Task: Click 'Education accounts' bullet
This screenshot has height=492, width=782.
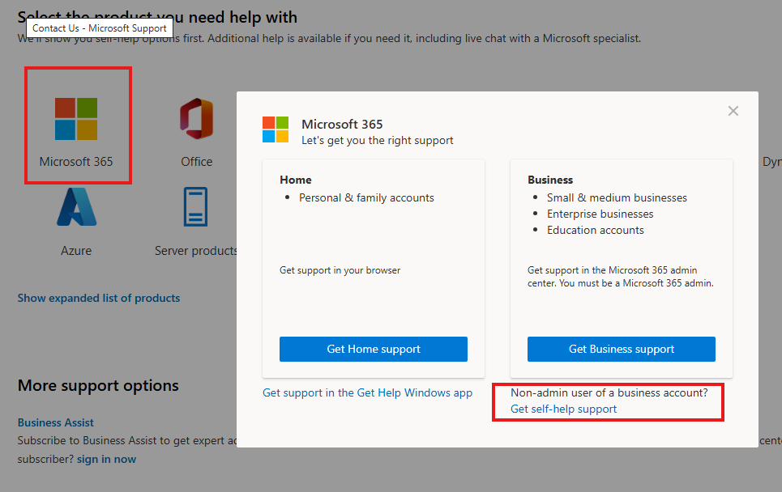Action: pos(596,230)
